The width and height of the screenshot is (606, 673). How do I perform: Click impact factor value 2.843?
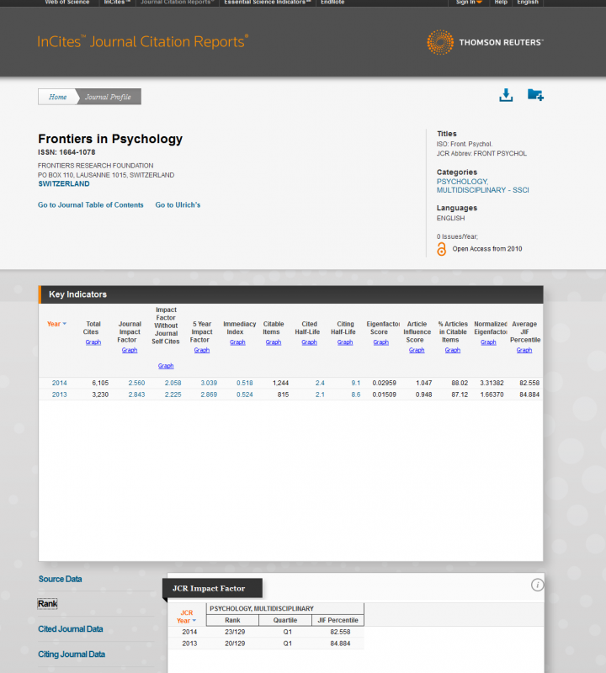136,395
